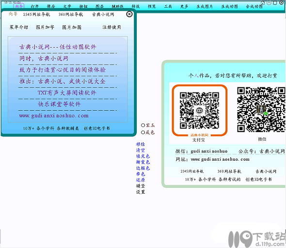Click 微信: gudianxiaoshuo text in donation card

201,151
